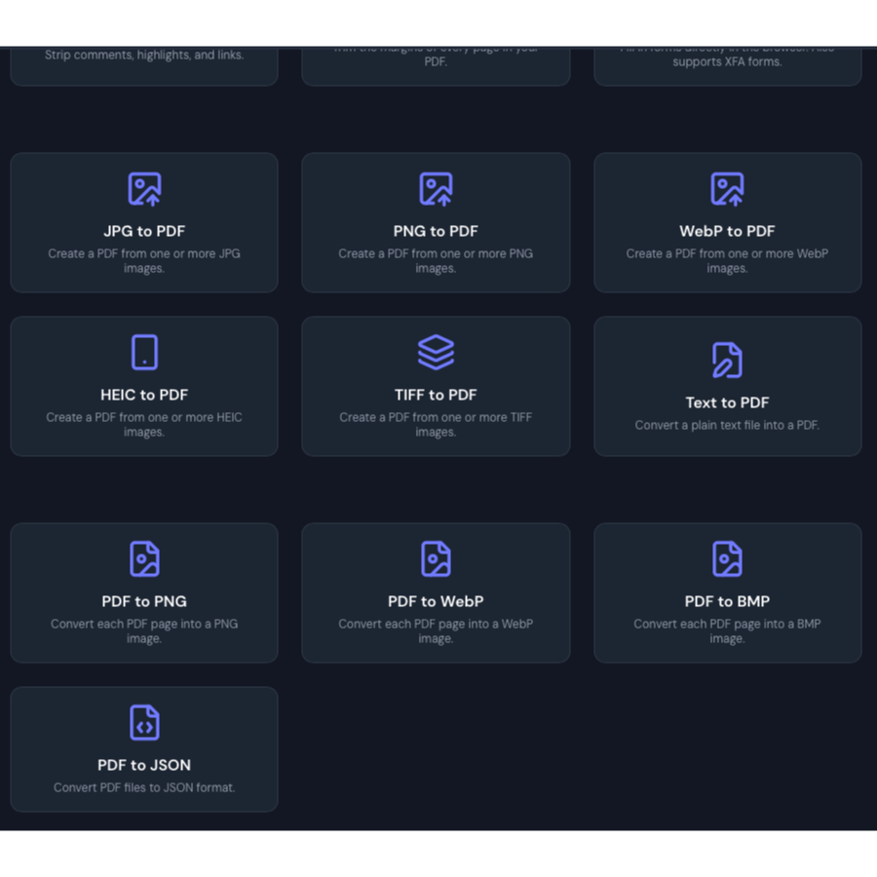Viewport: 877px width, 877px height.
Task: Click the TIFF to PDF layers icon
Action: pos(436,353)
